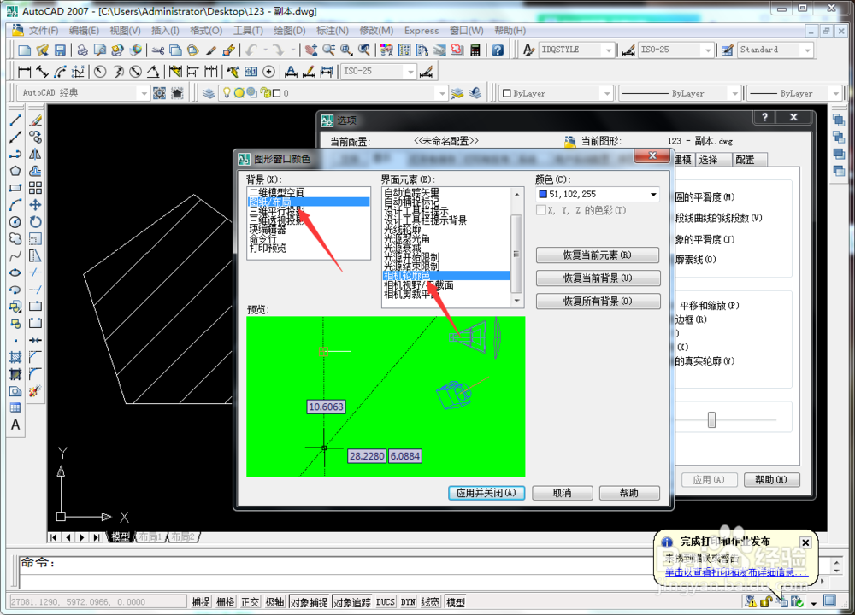Select 二维模型空间 in background list
The width and height of the screenshot is (855, 615).
point(308,192)
